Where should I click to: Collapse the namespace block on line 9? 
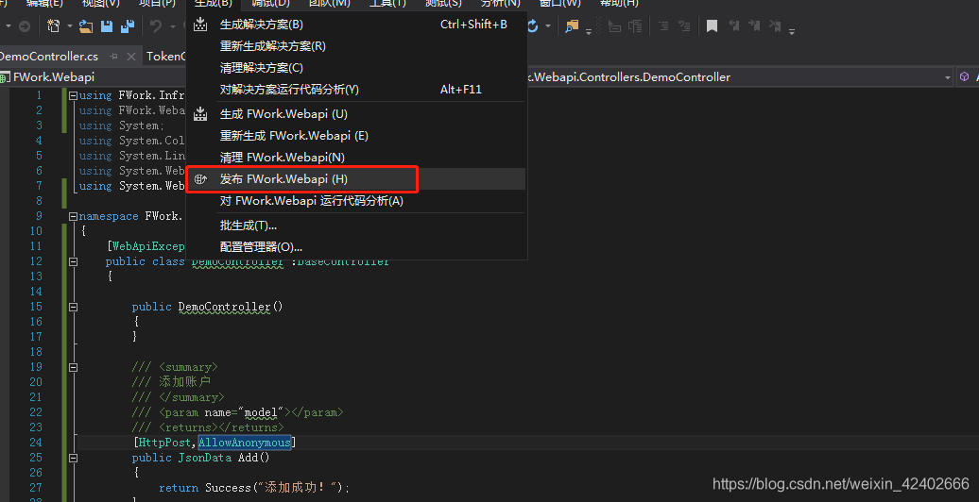click(x=73, y=216)
